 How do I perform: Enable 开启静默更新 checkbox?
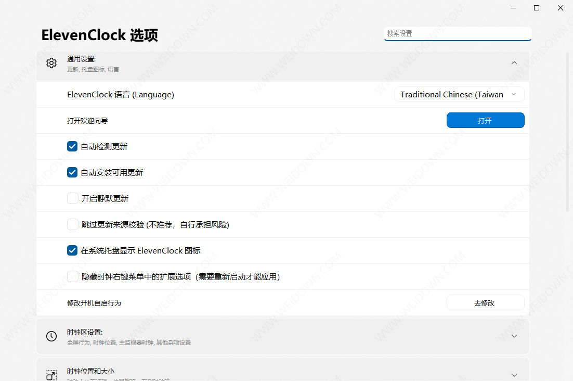click(72, 198)
